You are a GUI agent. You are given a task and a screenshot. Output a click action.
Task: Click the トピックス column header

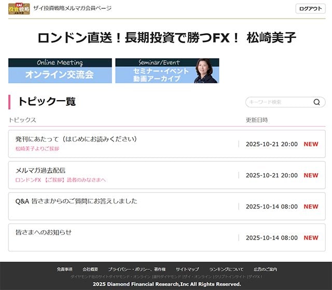pyautogui.click(x=22, y=120)
